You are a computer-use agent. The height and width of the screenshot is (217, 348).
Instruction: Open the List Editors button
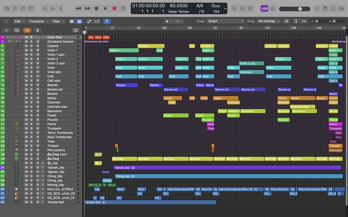[x=317, y=8]
